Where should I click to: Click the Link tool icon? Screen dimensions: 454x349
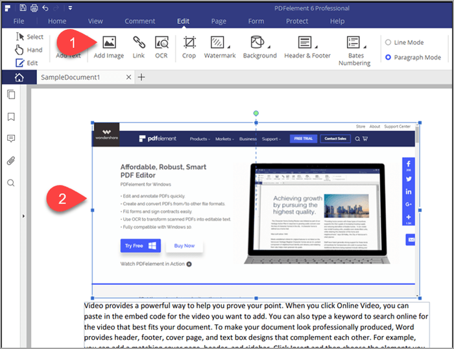(139, 42)
